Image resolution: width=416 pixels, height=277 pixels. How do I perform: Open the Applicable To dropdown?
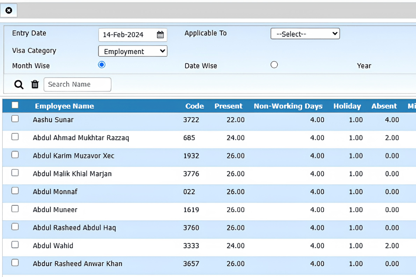305,34
